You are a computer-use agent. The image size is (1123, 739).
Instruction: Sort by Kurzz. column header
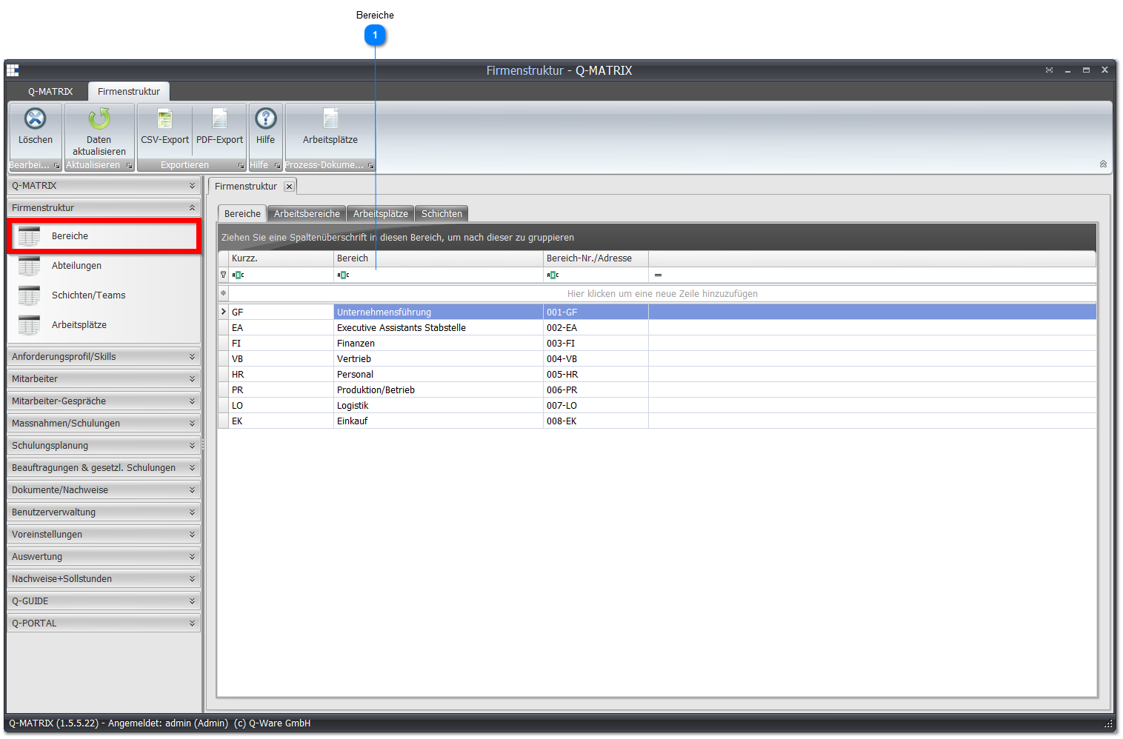[281, 258]
